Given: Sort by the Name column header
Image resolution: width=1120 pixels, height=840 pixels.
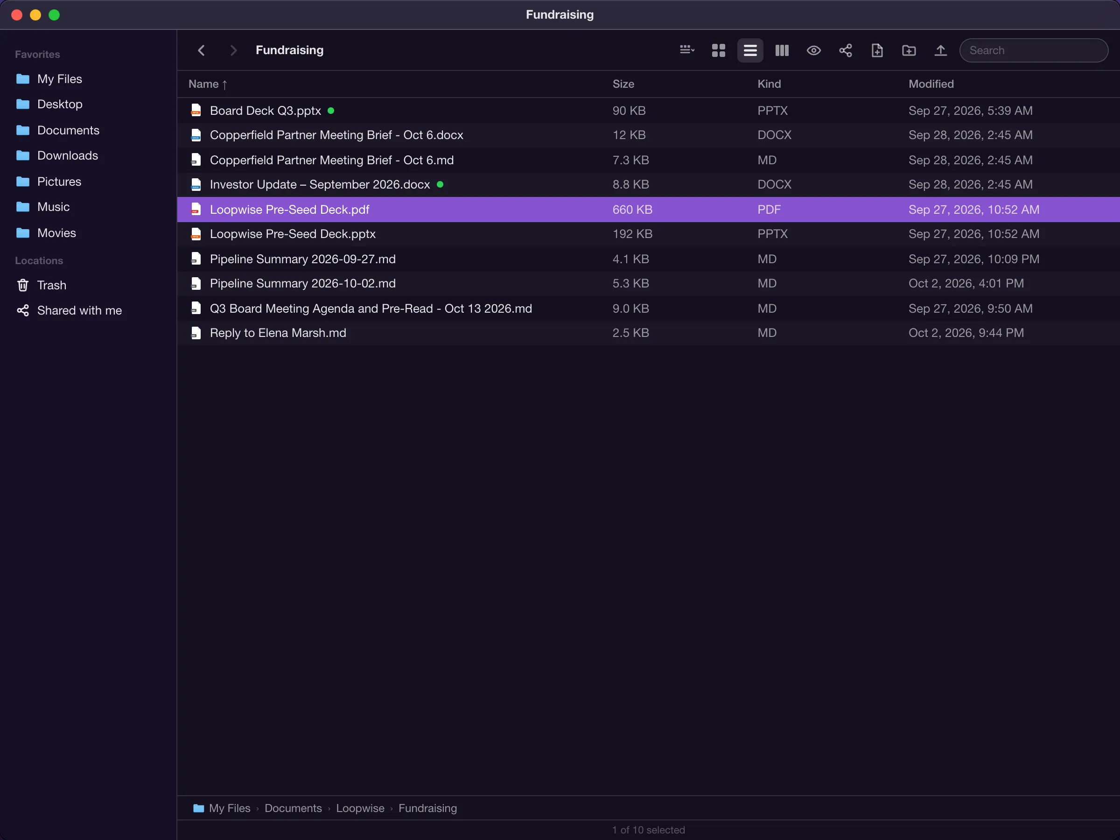Looking at the screenshot, I should (x=208, y=84).
